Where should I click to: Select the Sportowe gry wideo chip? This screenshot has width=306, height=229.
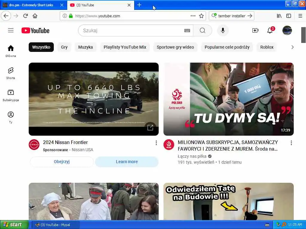click(175, 47)
